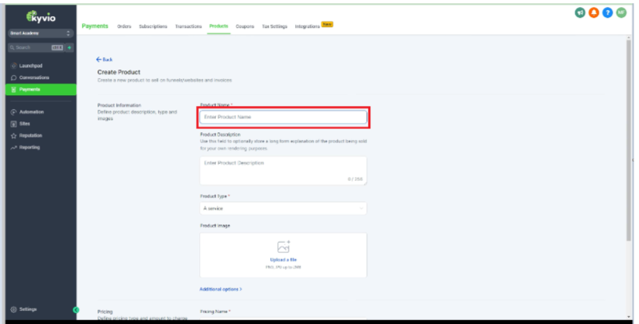The width and height of the screenshot is (639, 324).
Task: Expand Additional options
Action: coord(221,289)
